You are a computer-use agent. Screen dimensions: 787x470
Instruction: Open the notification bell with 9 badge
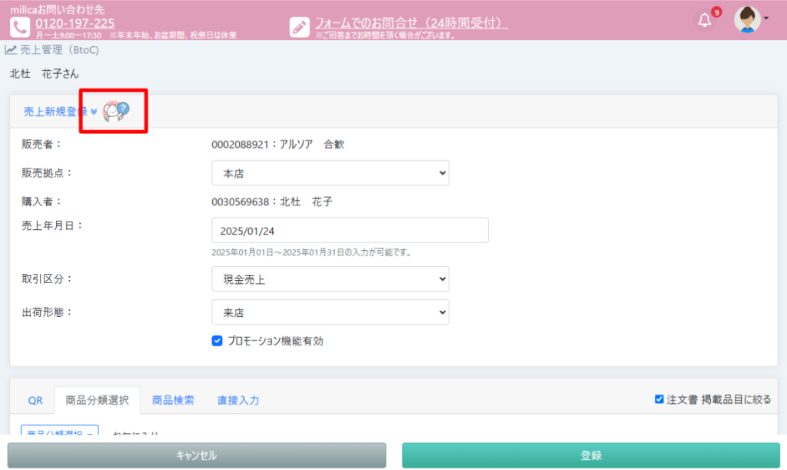(x=705, y=20)
